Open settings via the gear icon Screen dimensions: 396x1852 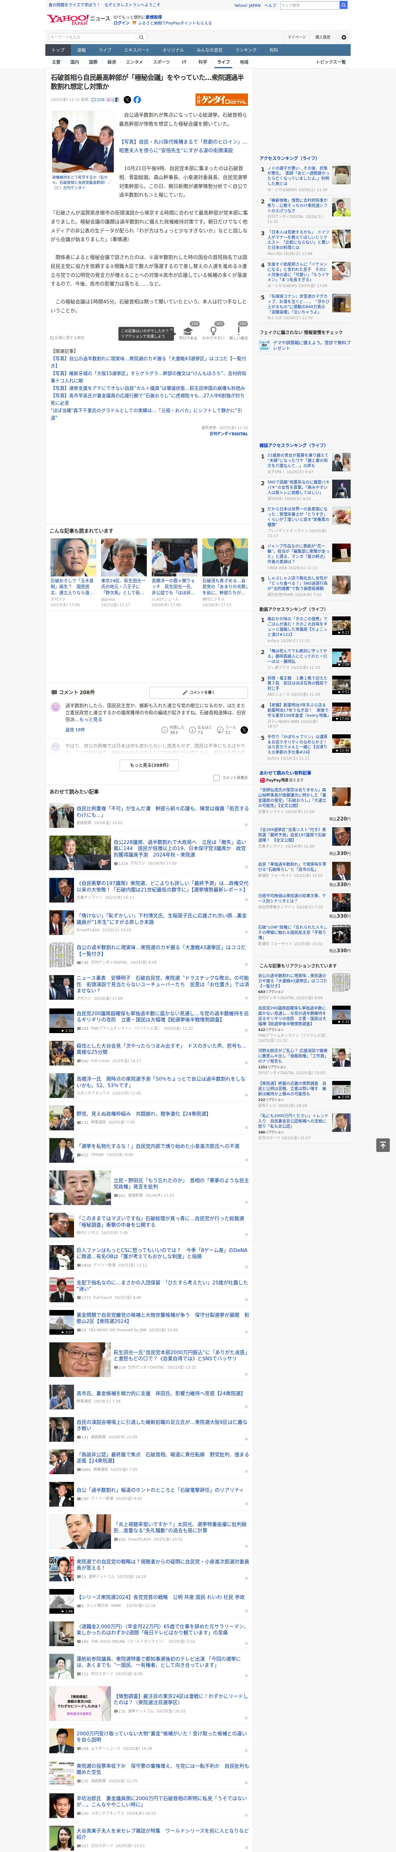pos(344,37)
